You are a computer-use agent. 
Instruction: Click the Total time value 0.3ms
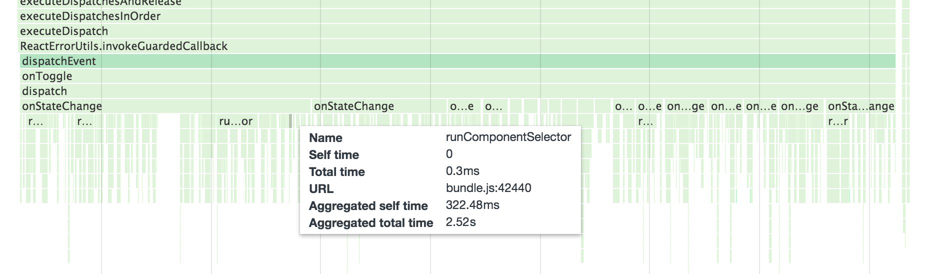point(462,171)
